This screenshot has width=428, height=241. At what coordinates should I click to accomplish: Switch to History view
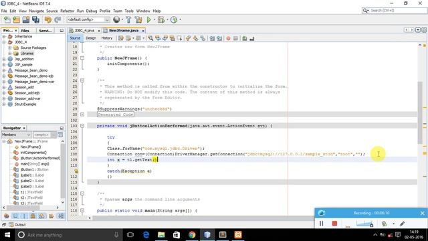point(107,38)
